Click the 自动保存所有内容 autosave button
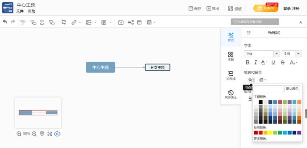 tap(255, 22)
